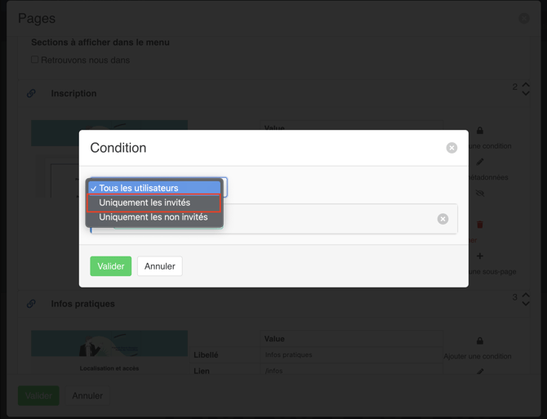Viewport: 547px width, 419px height.
Task: Select 'Uniquement les non invités' option
Action: click(x=153, y=217)
